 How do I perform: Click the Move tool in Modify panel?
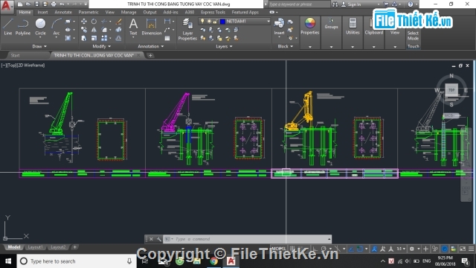point(84,22)
